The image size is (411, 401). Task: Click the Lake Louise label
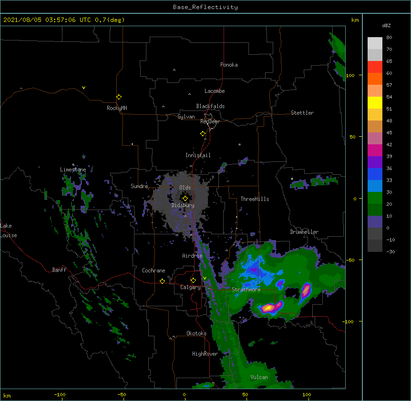[8, 231]
